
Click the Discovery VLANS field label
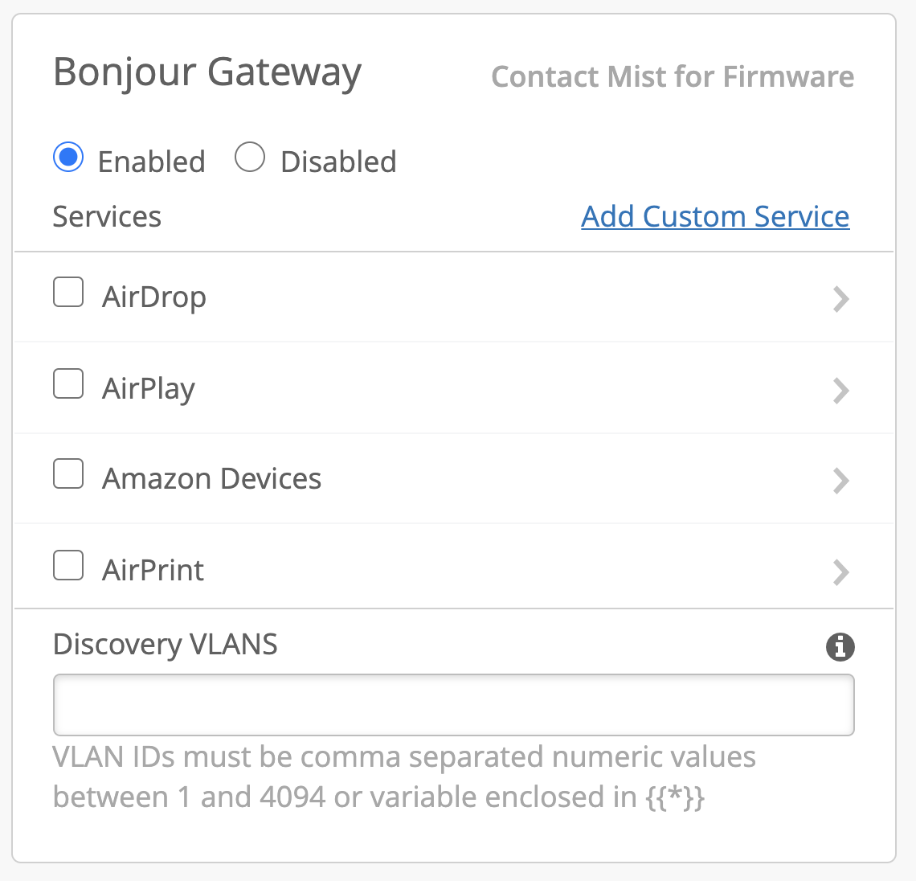pos(166,645)
